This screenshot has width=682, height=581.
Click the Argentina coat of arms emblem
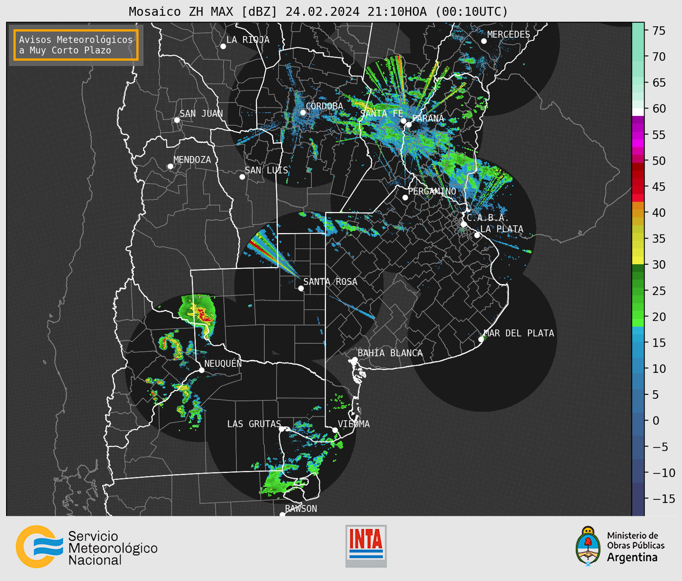(x=588, y=546)
